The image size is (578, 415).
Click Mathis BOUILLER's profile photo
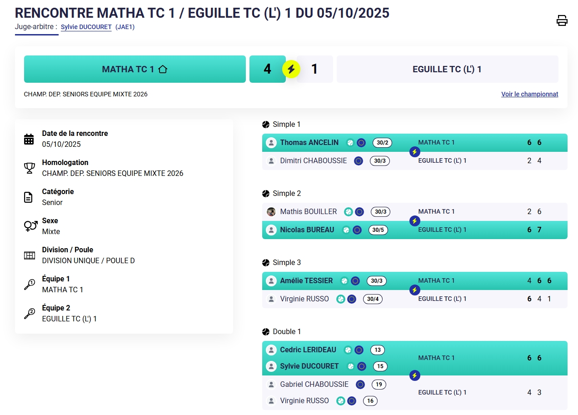point(271,212)
